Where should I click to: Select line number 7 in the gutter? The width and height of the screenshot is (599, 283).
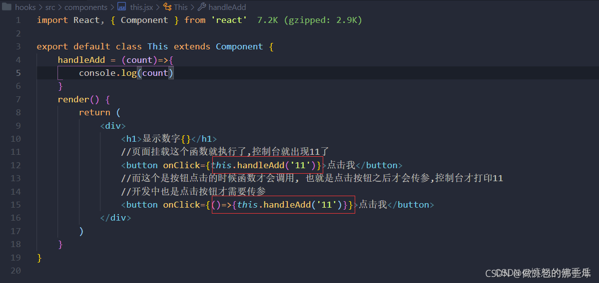pos(18,99)
